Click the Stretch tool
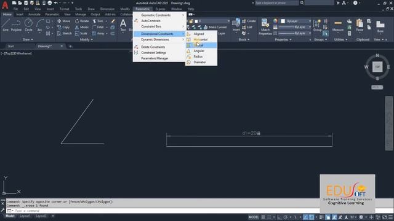The height and width of the screenshot is (221, 394). point(64,33)
